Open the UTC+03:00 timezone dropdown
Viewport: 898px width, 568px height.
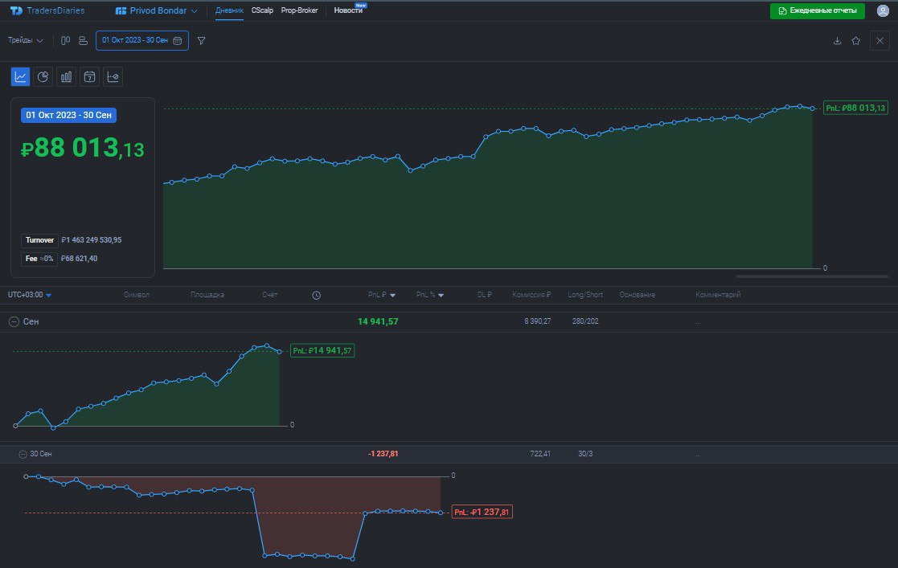pyautogui.click(x=30, y=295)
